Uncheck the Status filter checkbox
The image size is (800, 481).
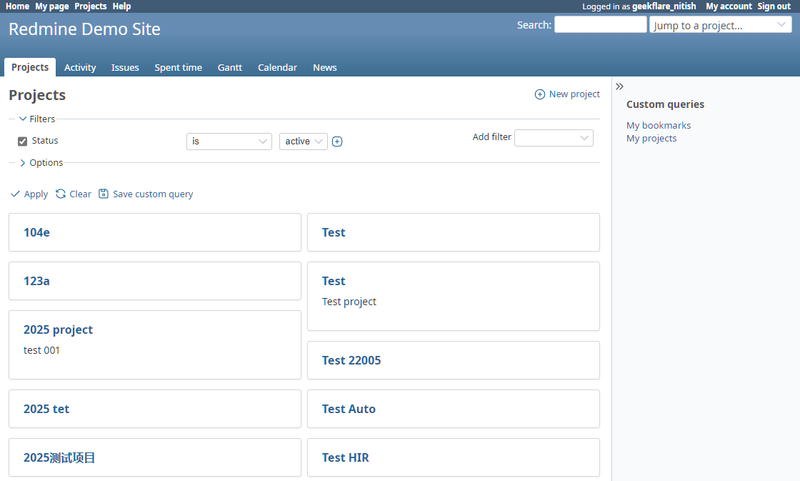(22, 142)
